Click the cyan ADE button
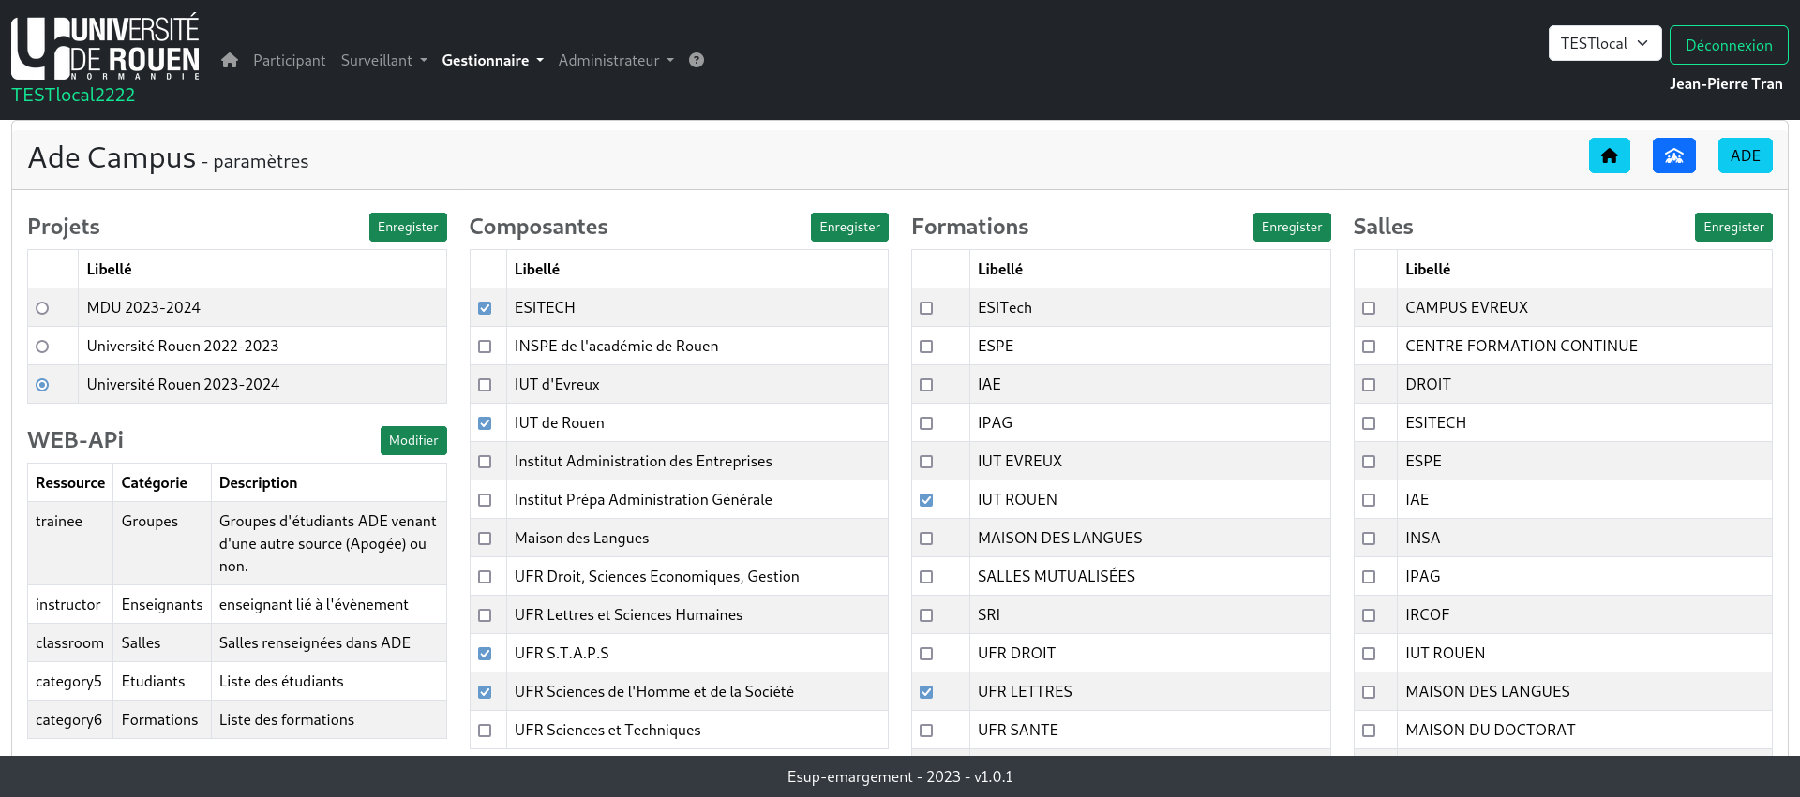This screenshot has width=1800, height=797. 1745,155
